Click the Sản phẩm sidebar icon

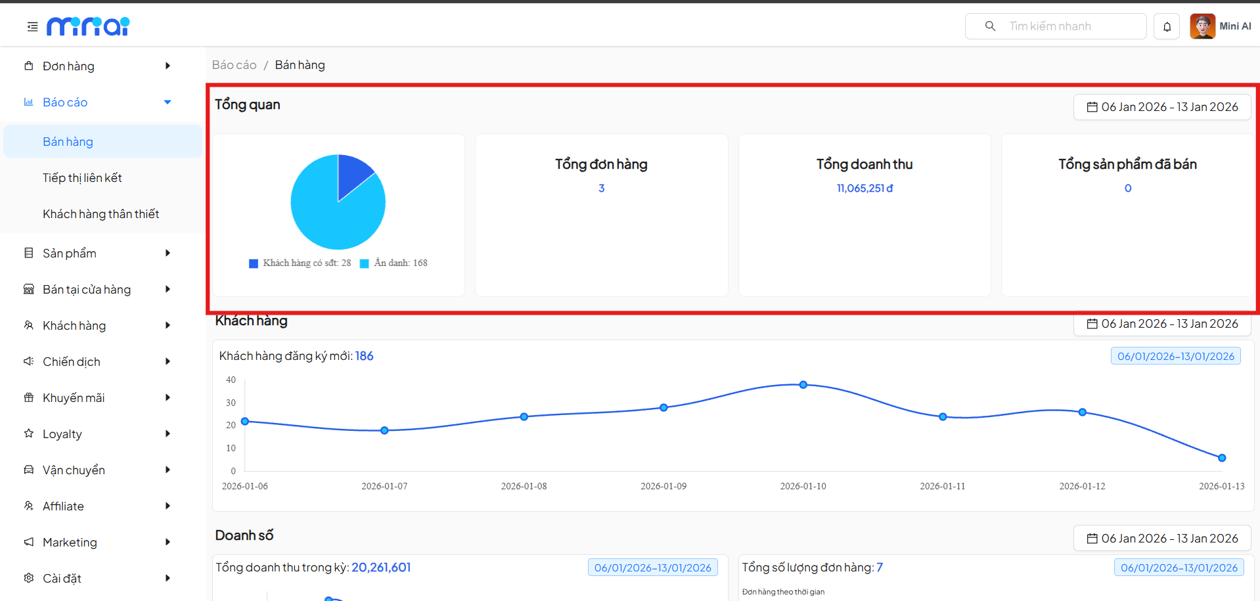(29, 253)
